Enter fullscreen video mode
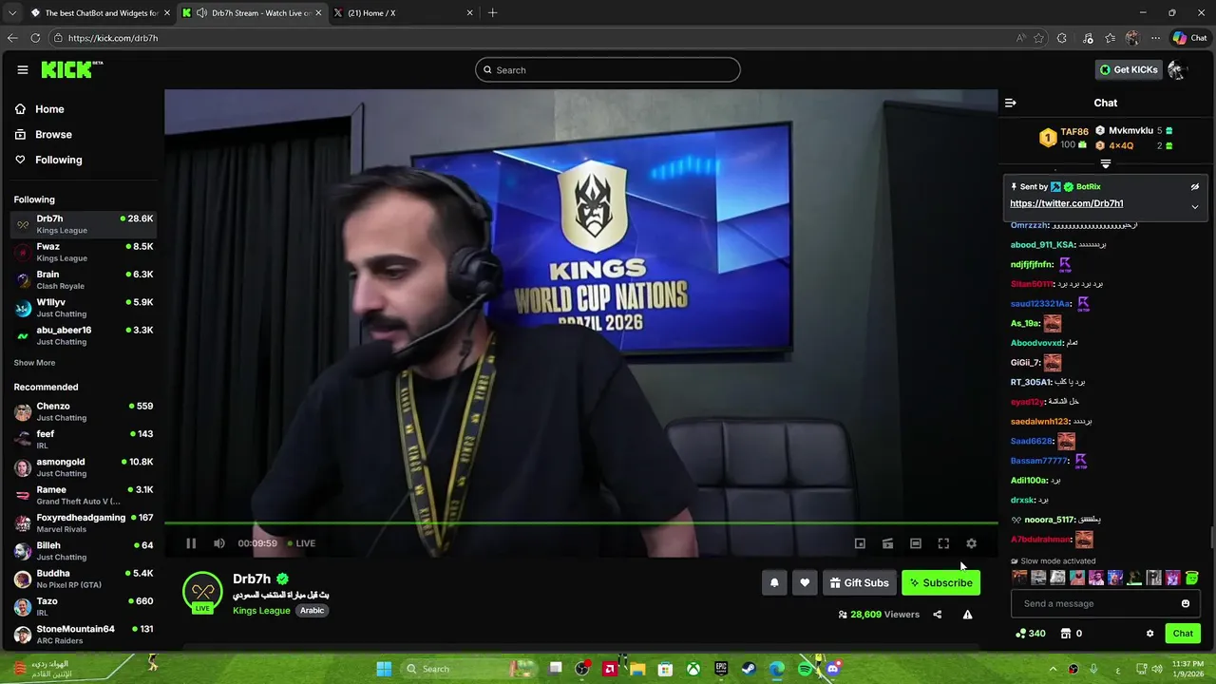This screenshot has width=1216, height=684. (943, 543)
